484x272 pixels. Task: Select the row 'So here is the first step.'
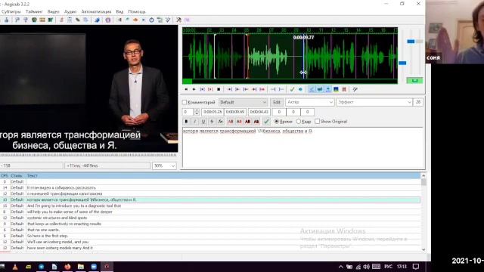coord(210,236)
